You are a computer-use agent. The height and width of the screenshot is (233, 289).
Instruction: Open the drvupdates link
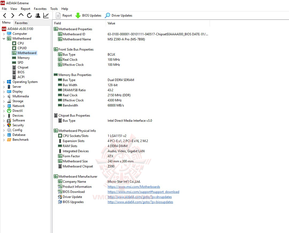(x=140, y=197)
